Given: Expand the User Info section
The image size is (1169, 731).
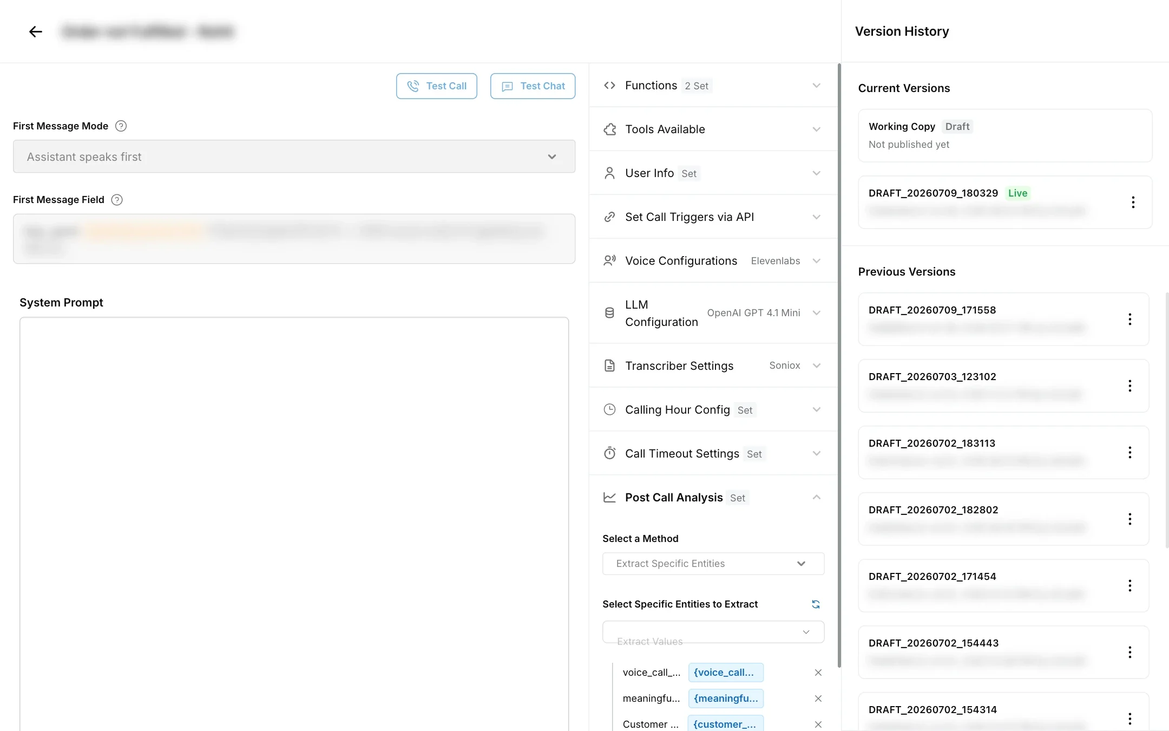Looking at the screenshot, I should tap(816, 173).
